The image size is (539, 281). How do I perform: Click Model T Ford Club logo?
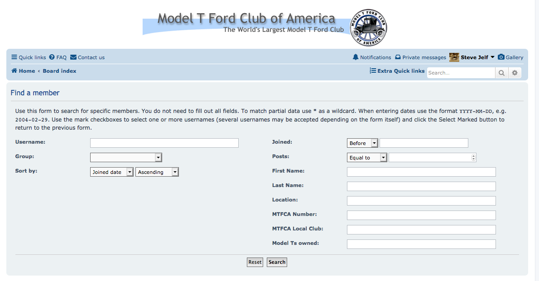[369, 28]
